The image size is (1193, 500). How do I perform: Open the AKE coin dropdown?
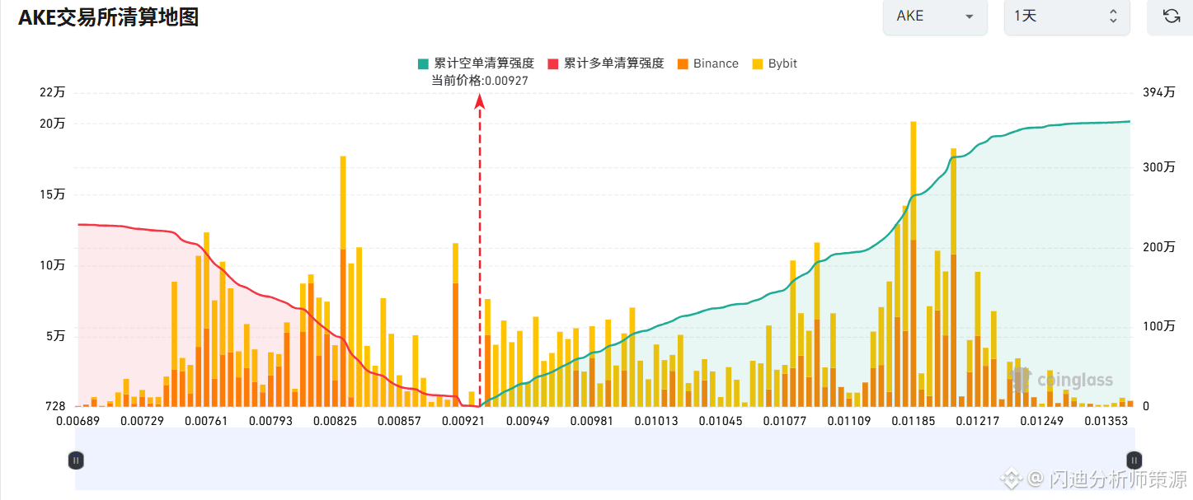(x=935, y=16)
